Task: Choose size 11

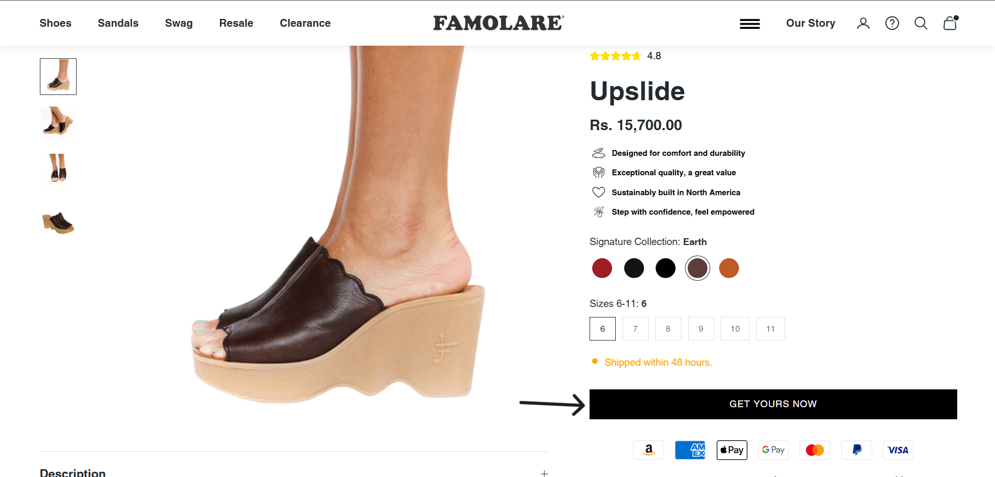Action: [770, 329]
